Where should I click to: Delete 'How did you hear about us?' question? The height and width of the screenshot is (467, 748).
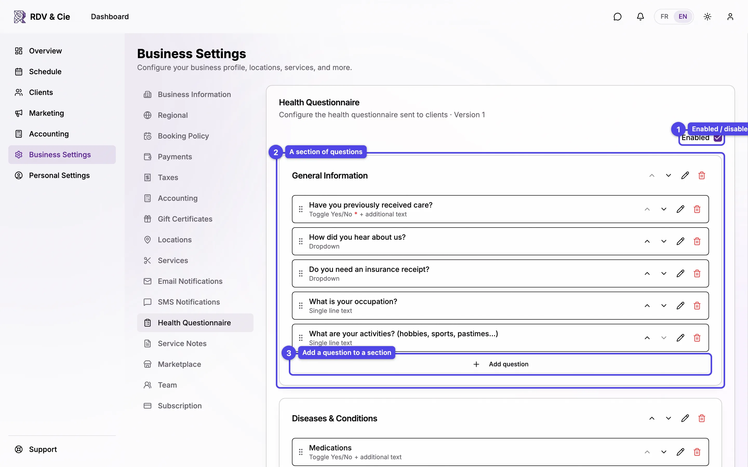697,241
